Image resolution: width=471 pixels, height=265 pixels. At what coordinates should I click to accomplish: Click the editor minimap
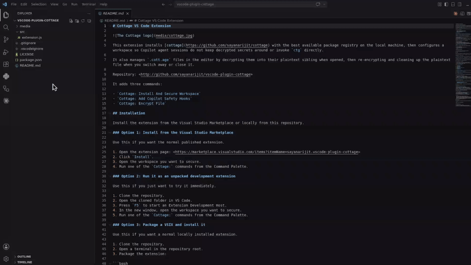coord(463,65)
